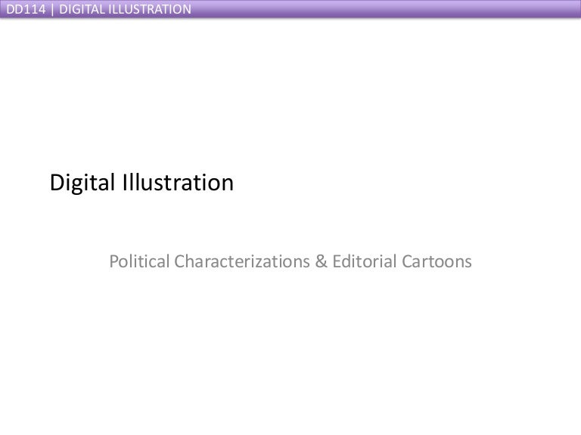Screen dimensions: 581x435
Task: Click the capital P starting the subtitle
Action: [x=114, y=262]
